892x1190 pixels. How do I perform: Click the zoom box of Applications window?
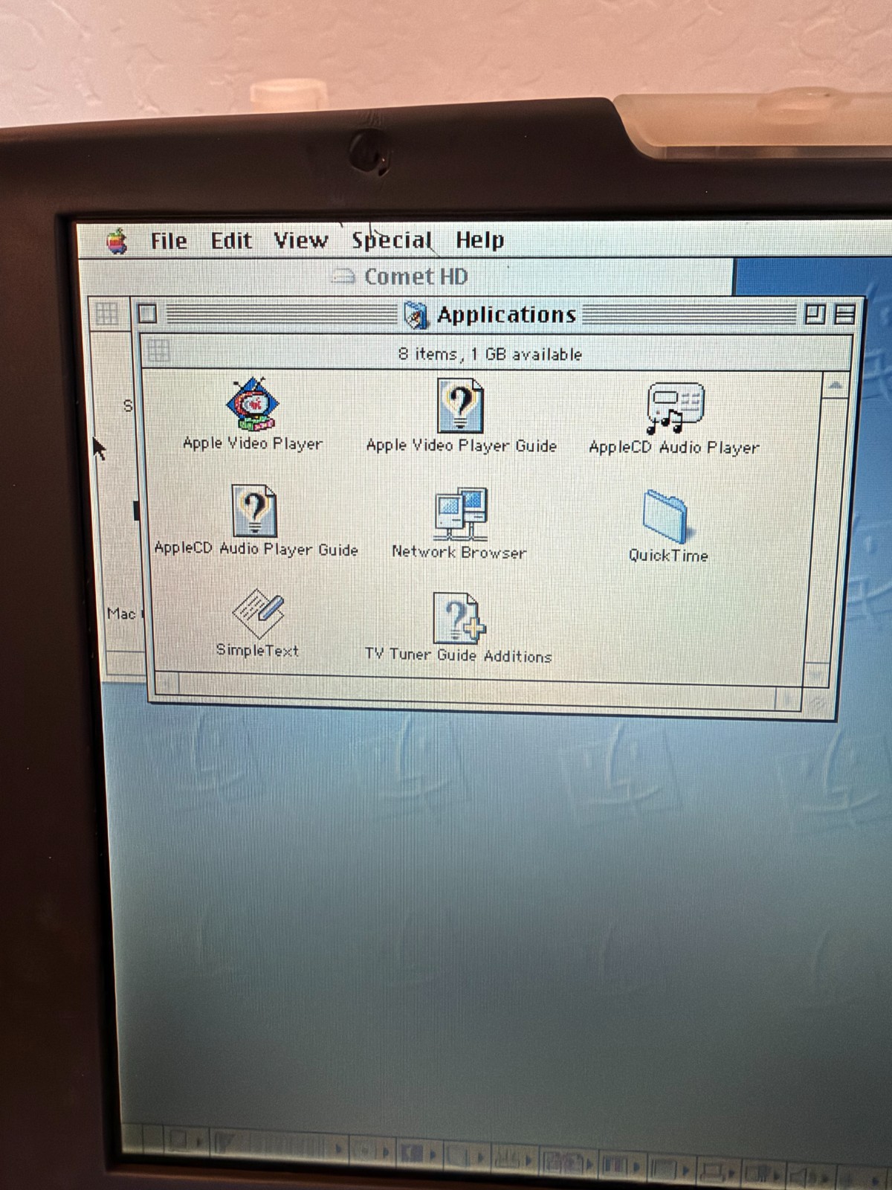815,314
